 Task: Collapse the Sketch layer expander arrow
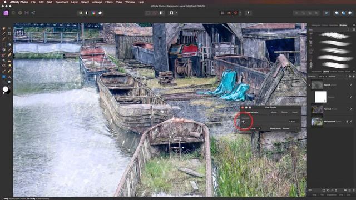click(x=309, y=85)
